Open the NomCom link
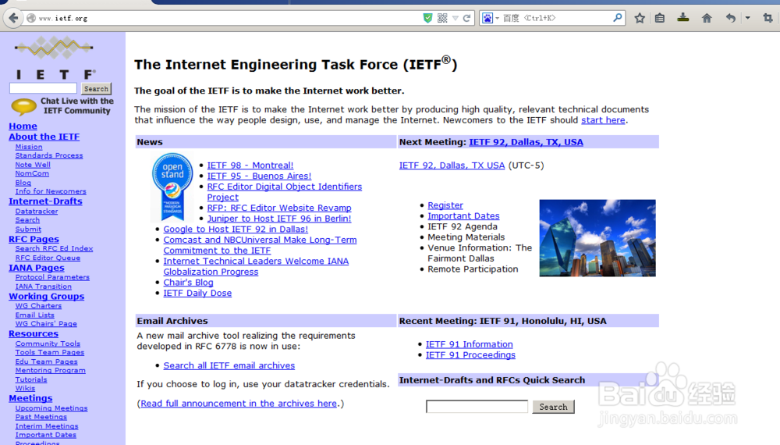 pos(32,173)
